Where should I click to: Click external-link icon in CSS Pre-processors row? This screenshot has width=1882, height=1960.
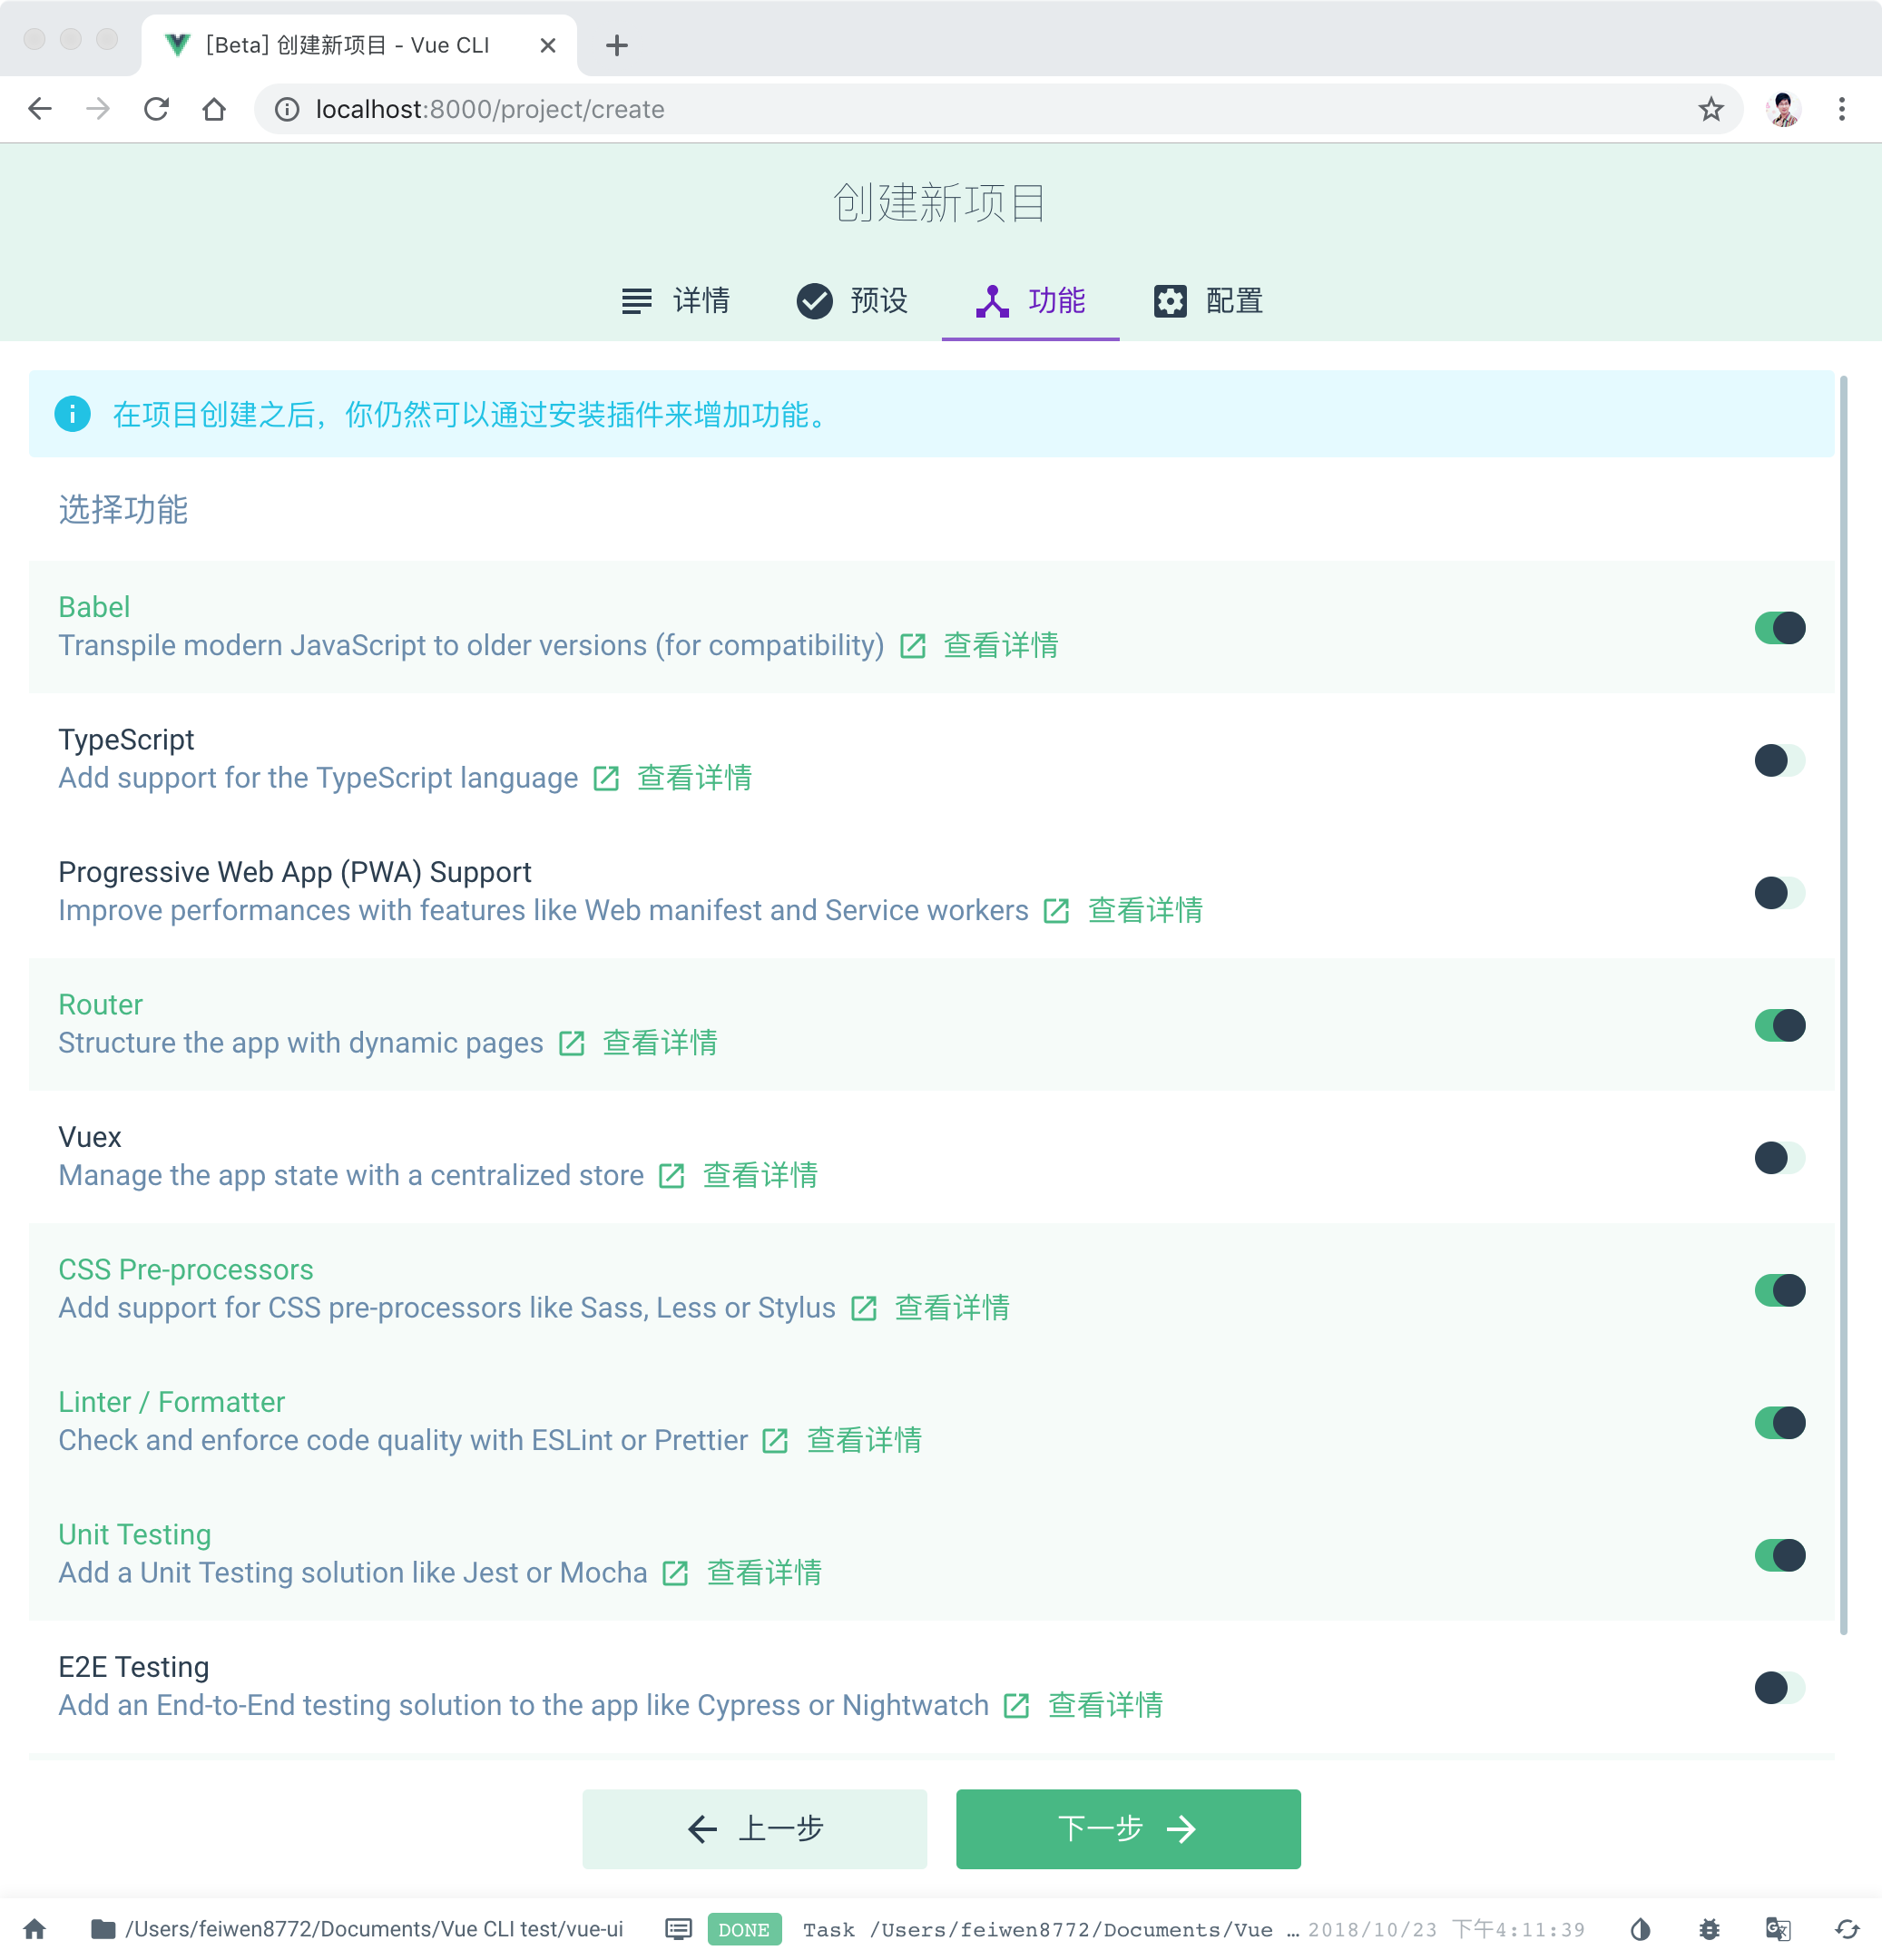(x=864, y=1308)
